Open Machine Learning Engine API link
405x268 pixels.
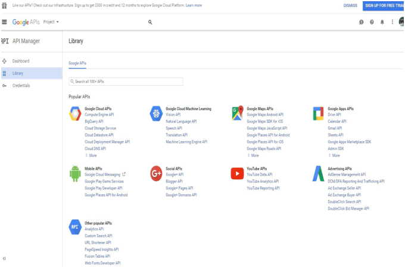point(186,142)
